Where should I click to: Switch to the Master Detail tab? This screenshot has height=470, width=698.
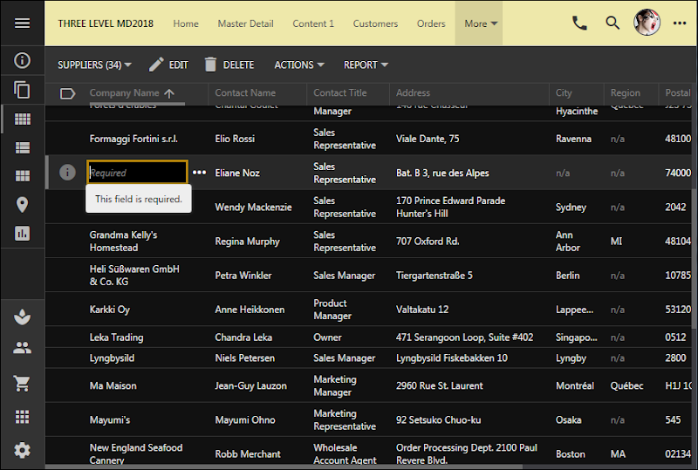pyautogui.click(x=245, y=24)
